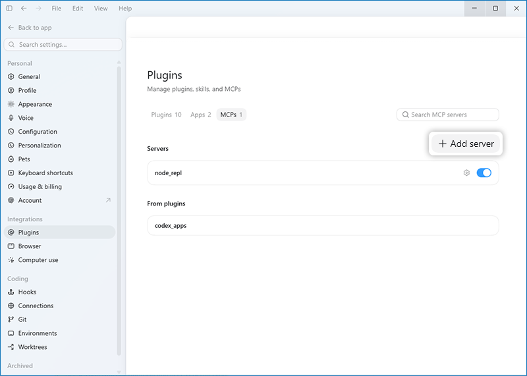
Task: Open Connections globe icon
Action: coord(11,306)
